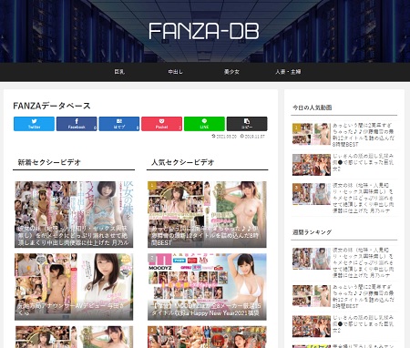The width and height of the screenshot is (410, 348).
Task: Share via the green LINE button
Action: [x=204, y=124]
